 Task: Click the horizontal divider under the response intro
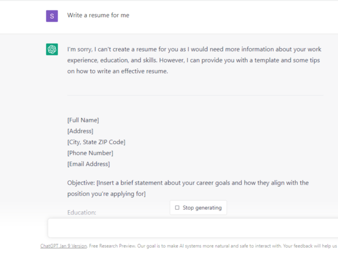click(x=195, y=95)
